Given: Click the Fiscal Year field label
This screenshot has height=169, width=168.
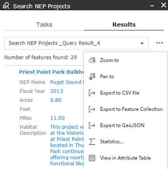Looking at the screenshot, I should 32,91.
